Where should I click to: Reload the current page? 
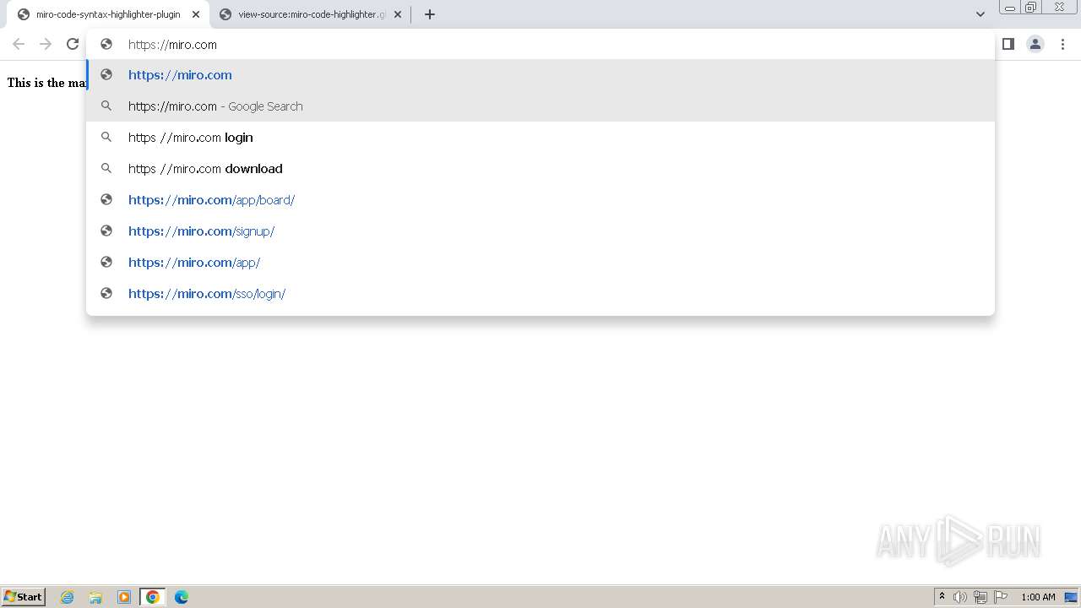[73, 44]
